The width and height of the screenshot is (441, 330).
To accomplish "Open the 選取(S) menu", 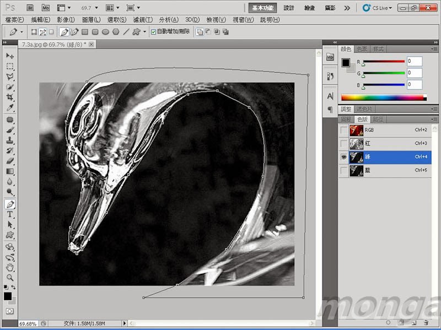I will (117, 20).
